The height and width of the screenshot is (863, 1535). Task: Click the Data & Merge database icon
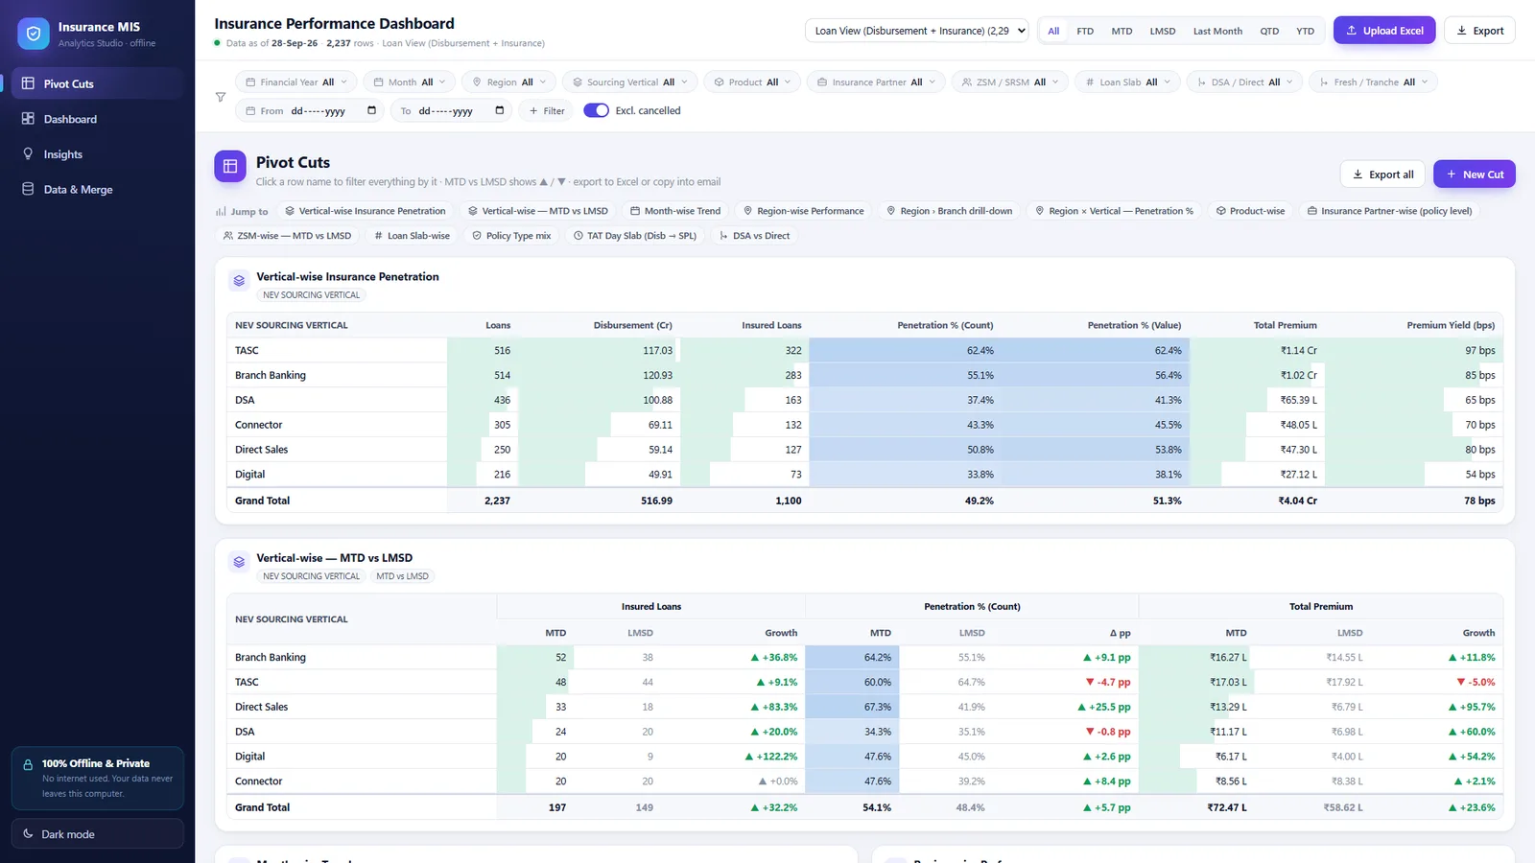pos(28,189)
